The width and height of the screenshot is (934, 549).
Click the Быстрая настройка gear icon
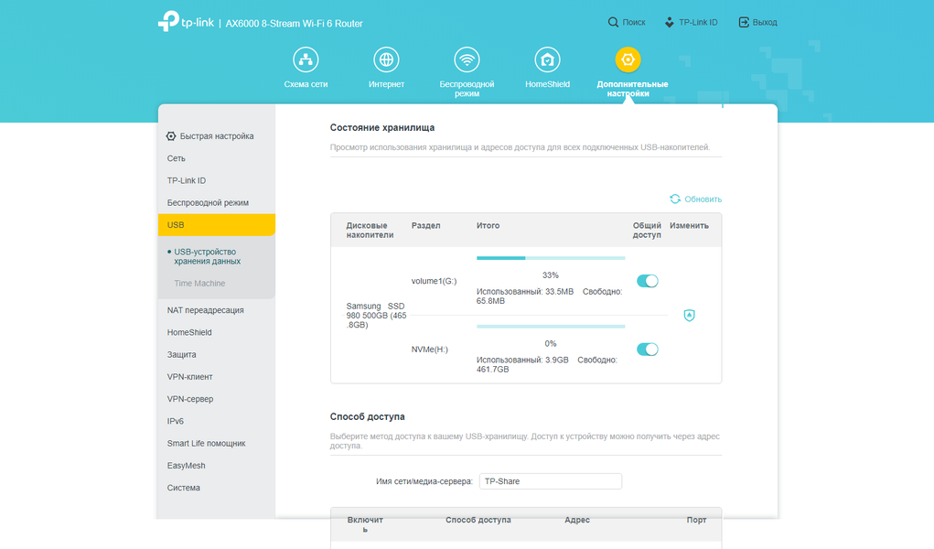coord(171,136)
